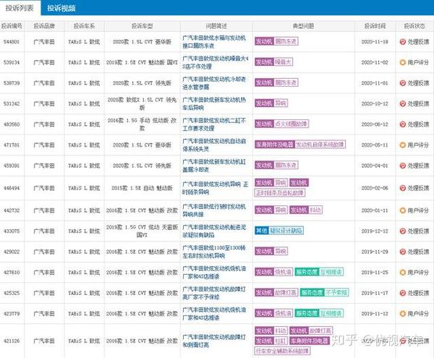434x358 pixels.
Task: Open complaint link 广汽丰田致炫水箱与发动机接口漏防冻液
Action: tap(214, 42)
